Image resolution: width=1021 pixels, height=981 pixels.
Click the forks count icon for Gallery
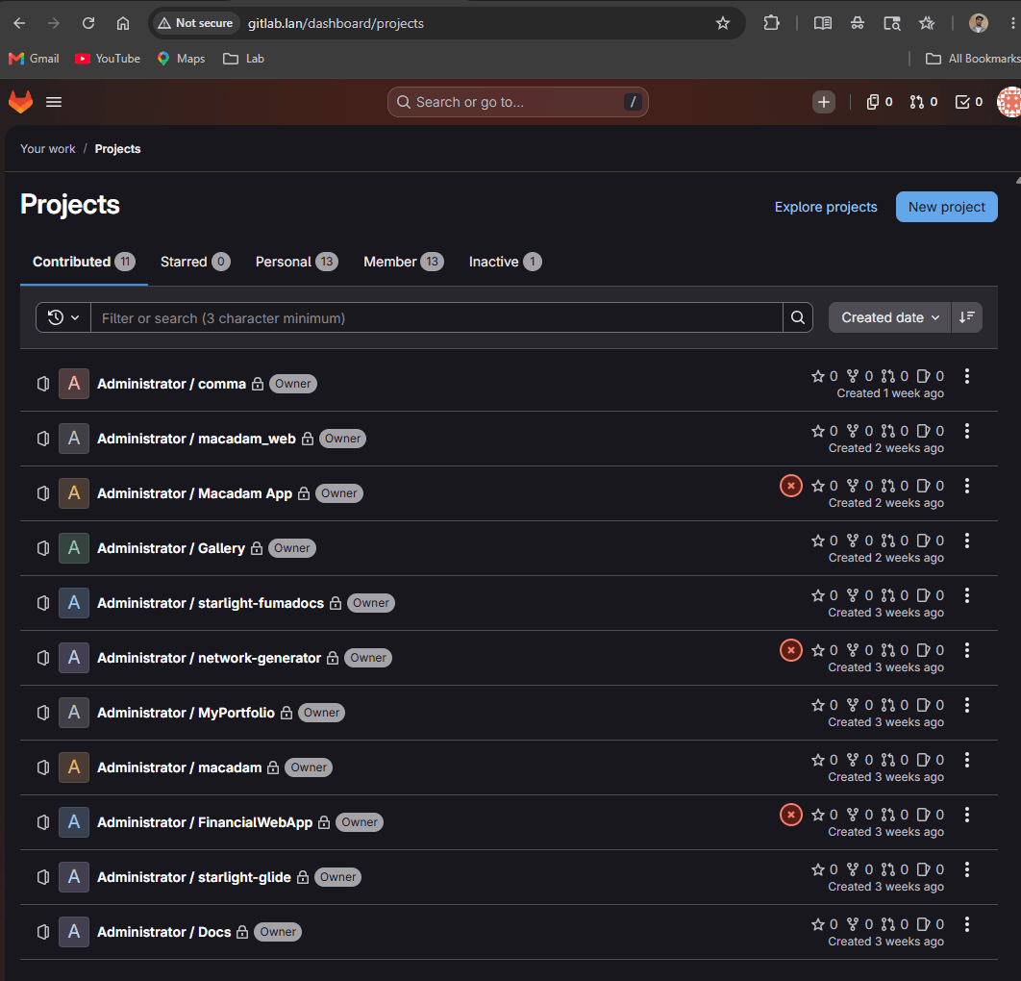853,540
